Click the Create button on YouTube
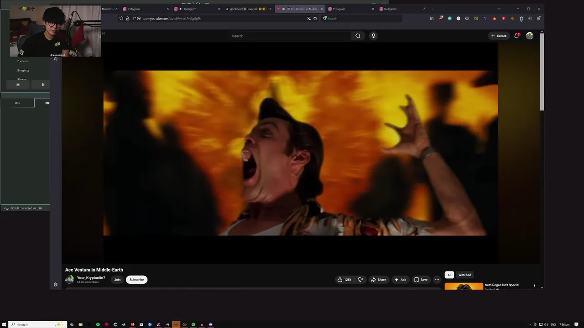 point(499,36)
